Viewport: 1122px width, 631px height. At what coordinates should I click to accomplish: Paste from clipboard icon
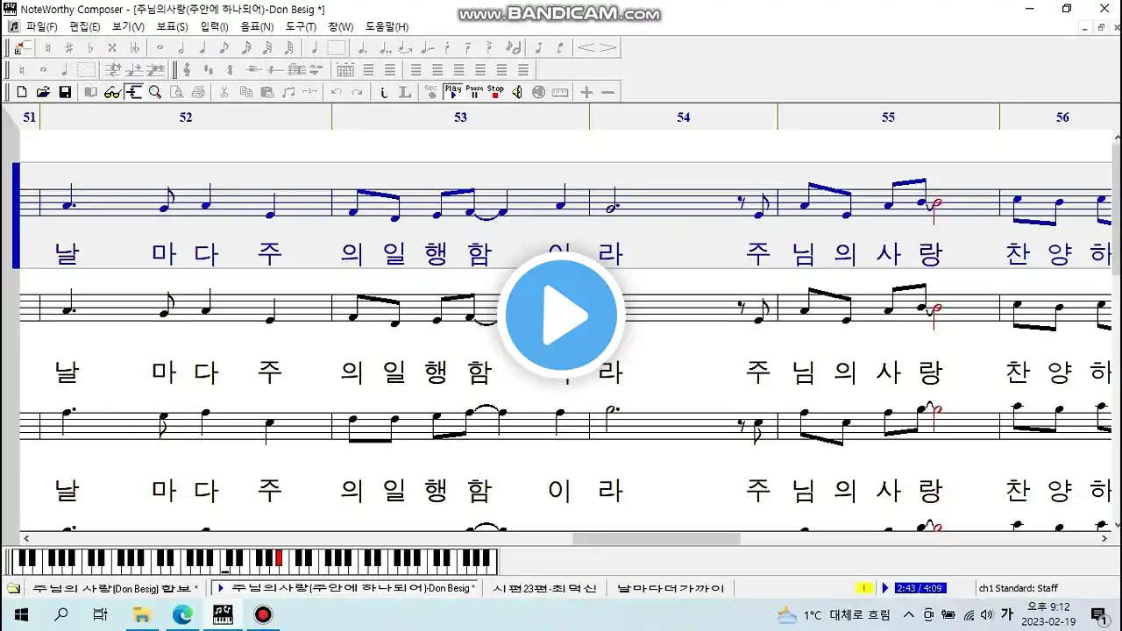[x=267, y=92]
